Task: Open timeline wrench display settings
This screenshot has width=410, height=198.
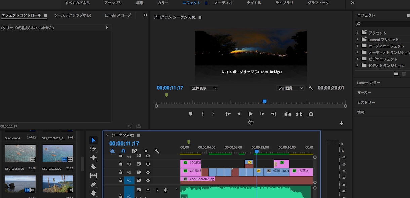Action: click(x=157, y=151)
